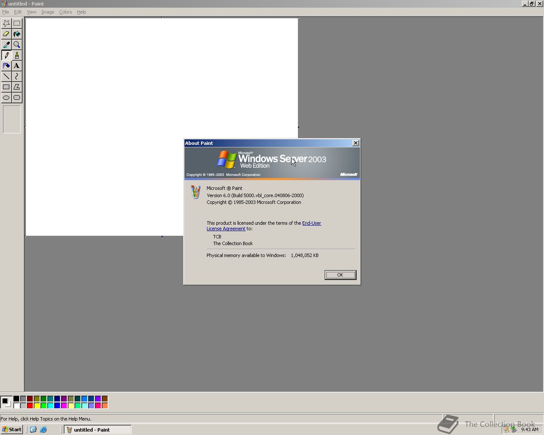Image resolution: width=544 pixels, height=435 pixels.
Task: Click the status bar help message
Action: [x=46, y=419]
